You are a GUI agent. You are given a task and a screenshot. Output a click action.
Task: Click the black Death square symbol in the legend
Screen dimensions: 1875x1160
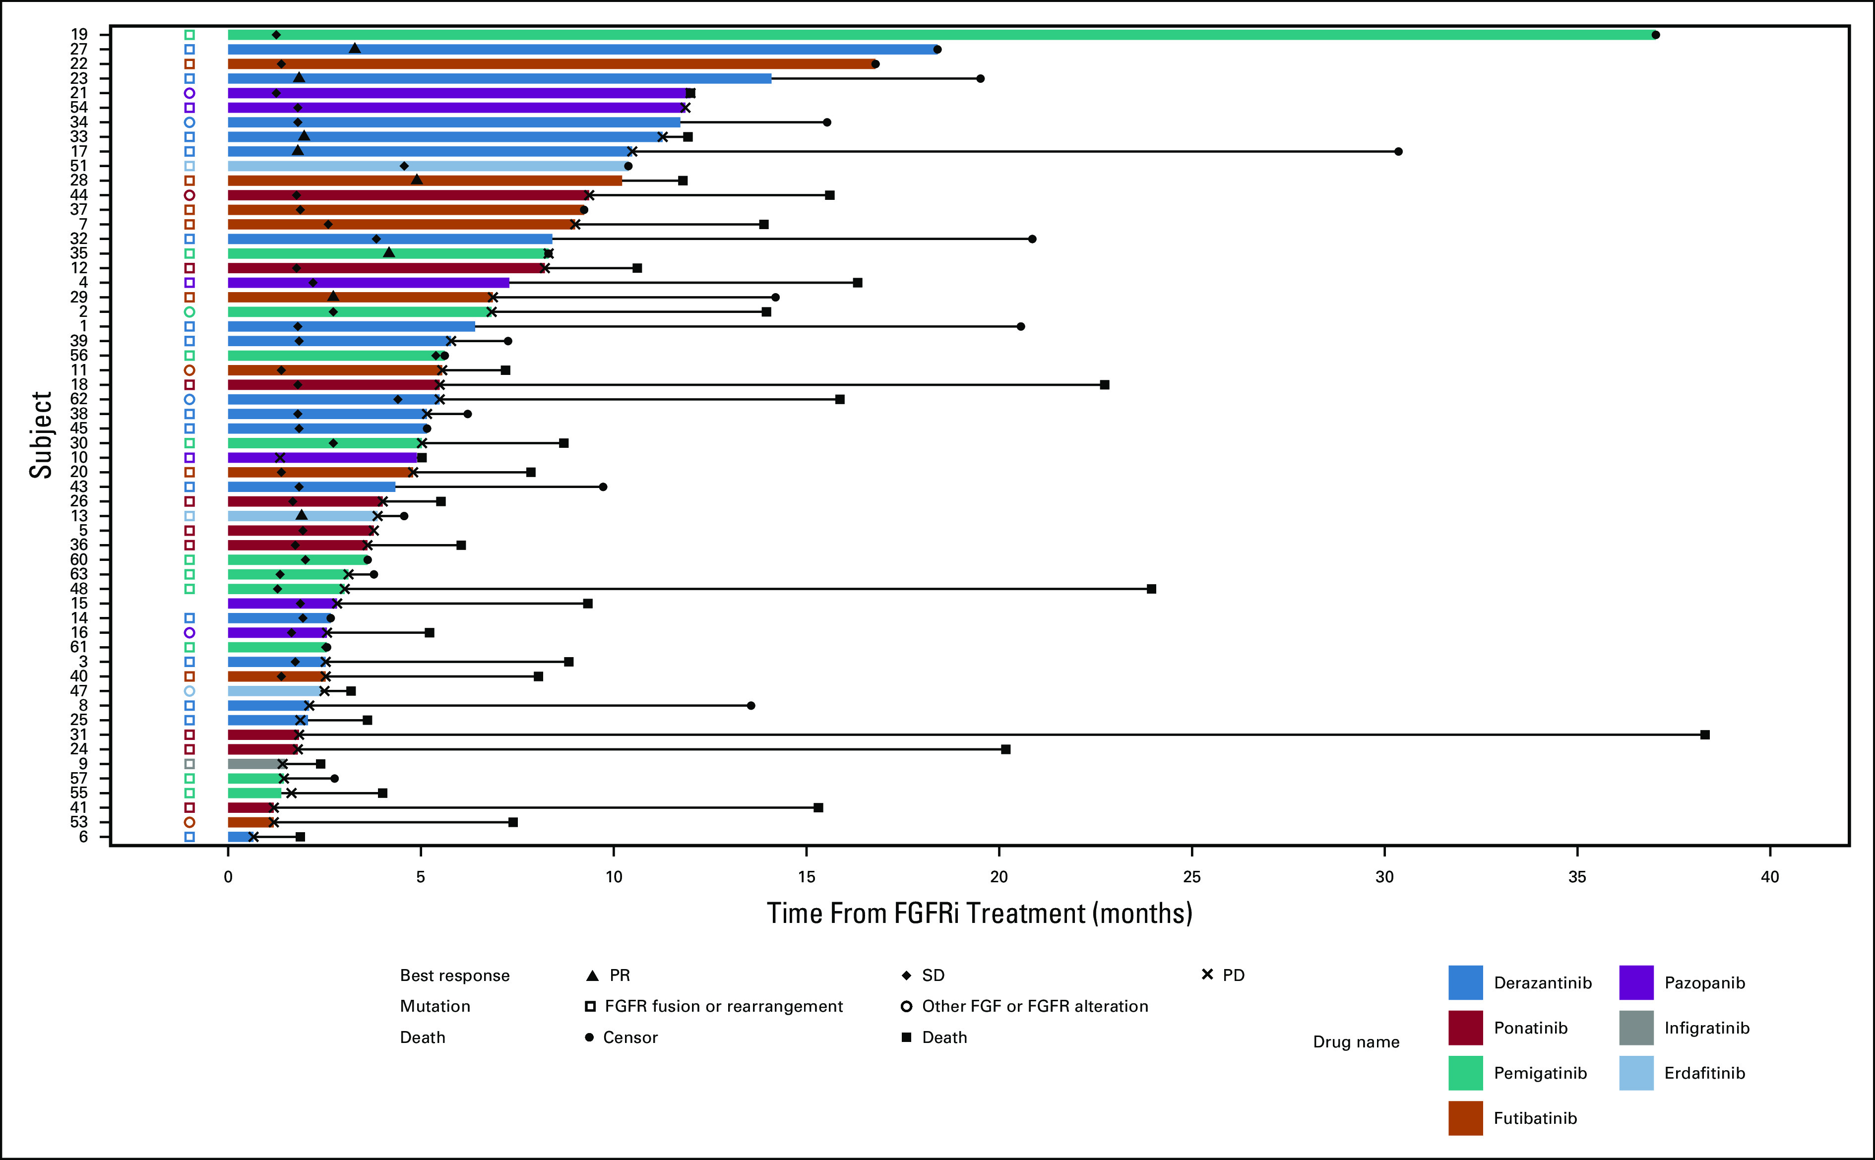click(906, 1037)
